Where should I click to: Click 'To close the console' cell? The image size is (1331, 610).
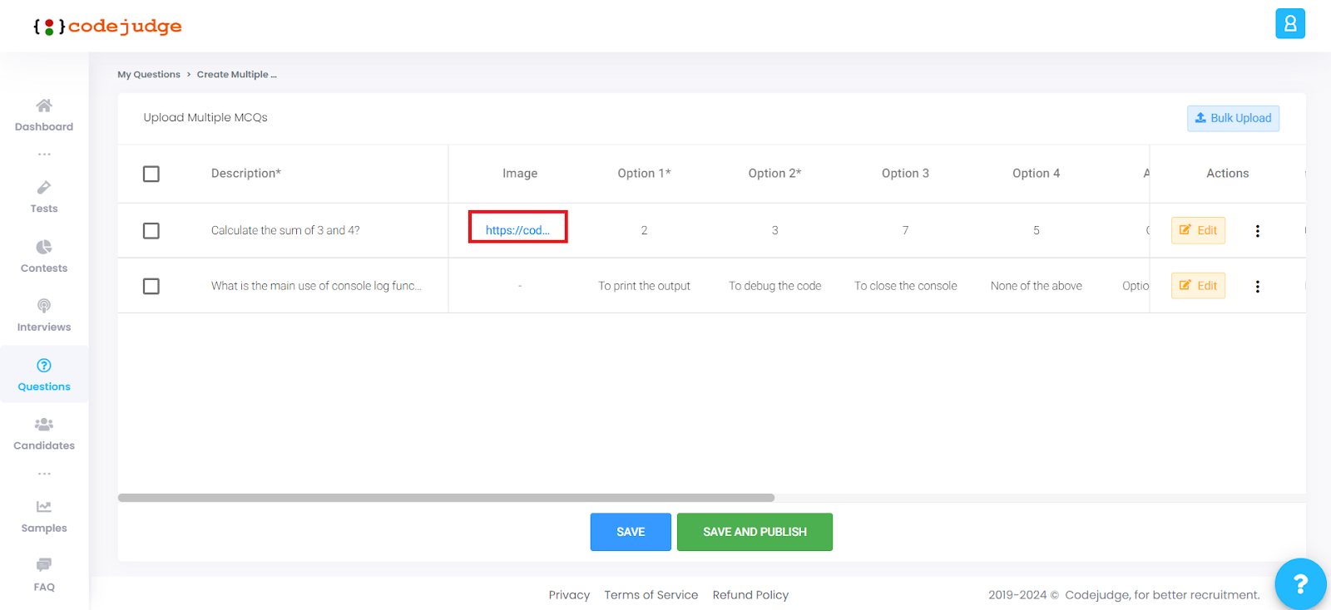point(905,286)
